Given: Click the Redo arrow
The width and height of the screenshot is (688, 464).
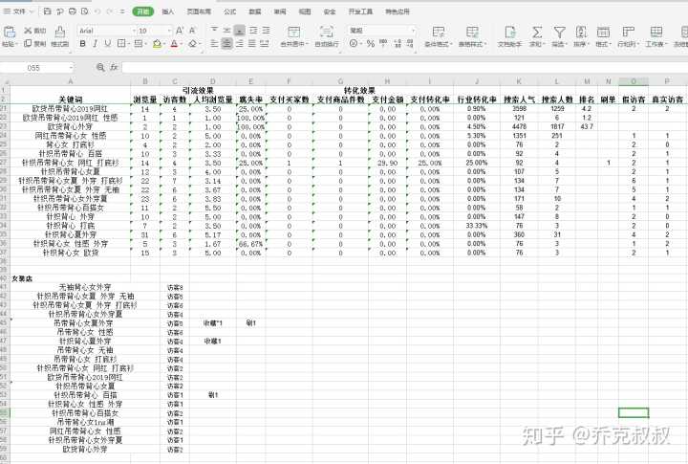Looking at the screenshot, I should [110, 11].
